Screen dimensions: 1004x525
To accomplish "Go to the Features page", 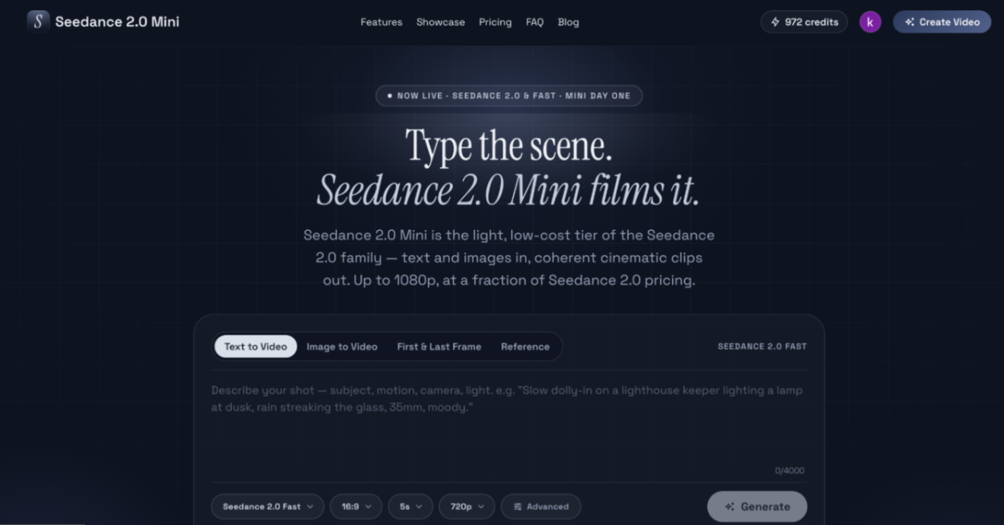I will click(x=381, y=22).
